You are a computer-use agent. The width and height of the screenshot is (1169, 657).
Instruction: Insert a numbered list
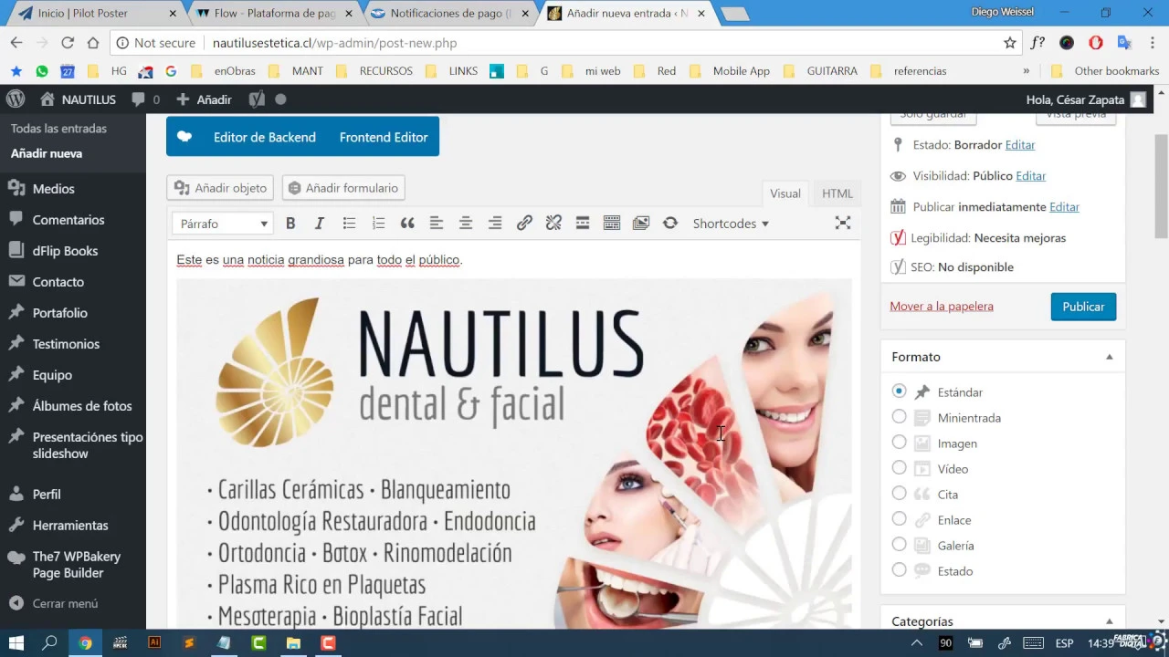click(378, 224)
